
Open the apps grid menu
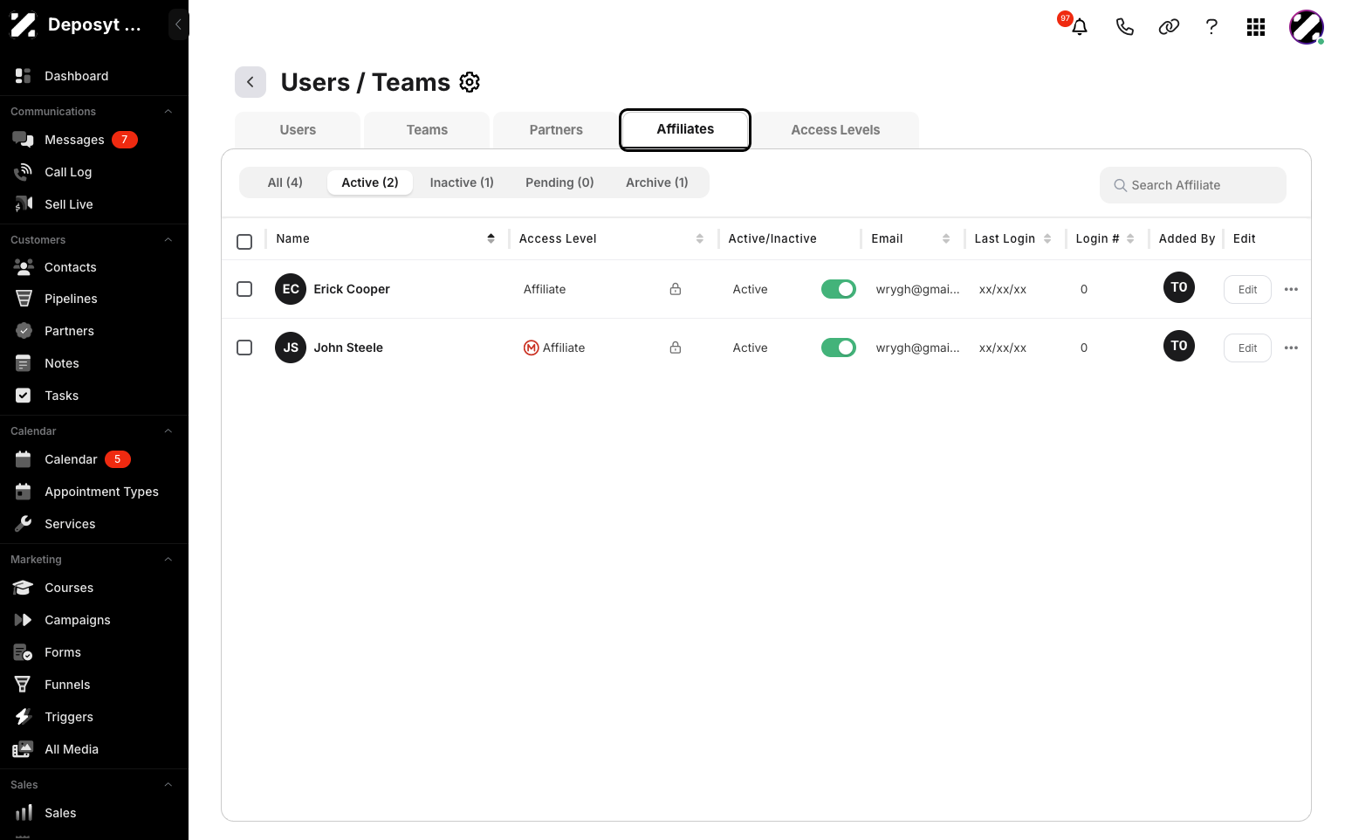click(x=1256, y=27)
